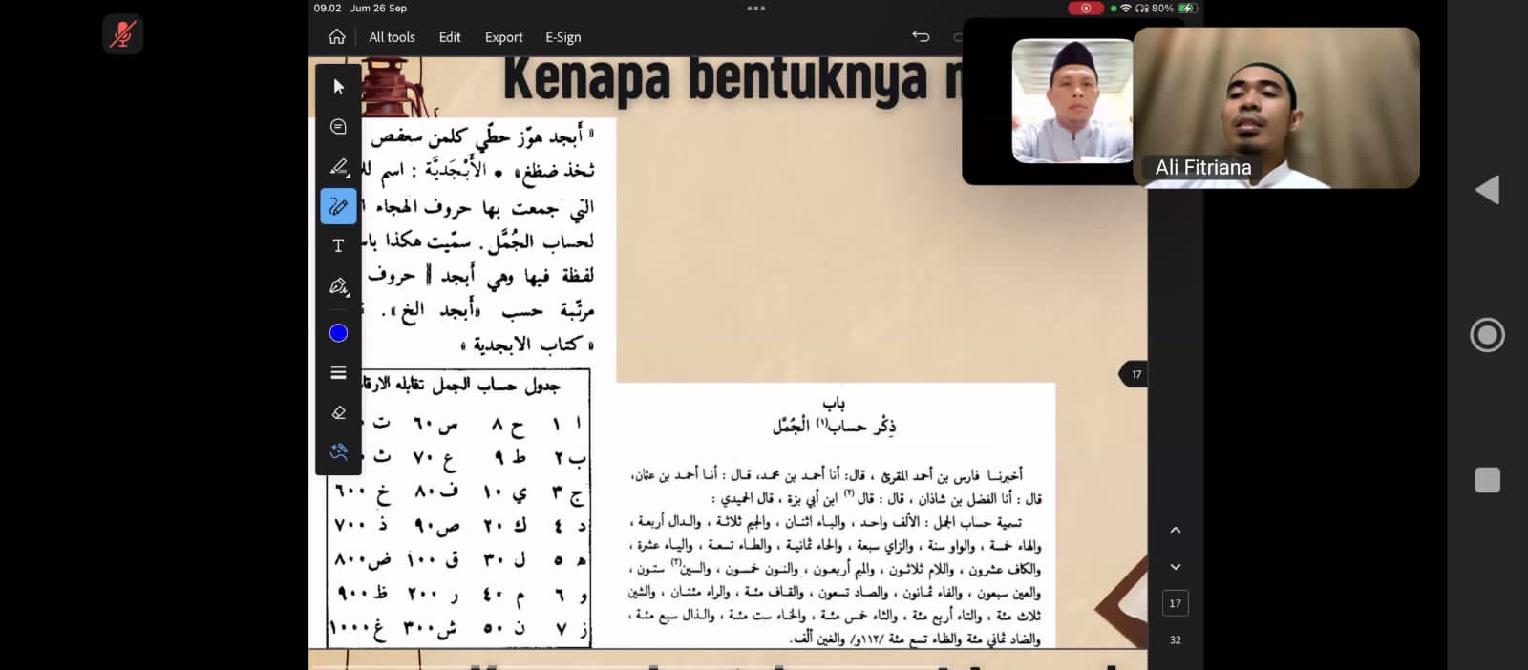Select the arrow selection tool
This screenshot has width=1528, height=670.
[x=338, y=87]
